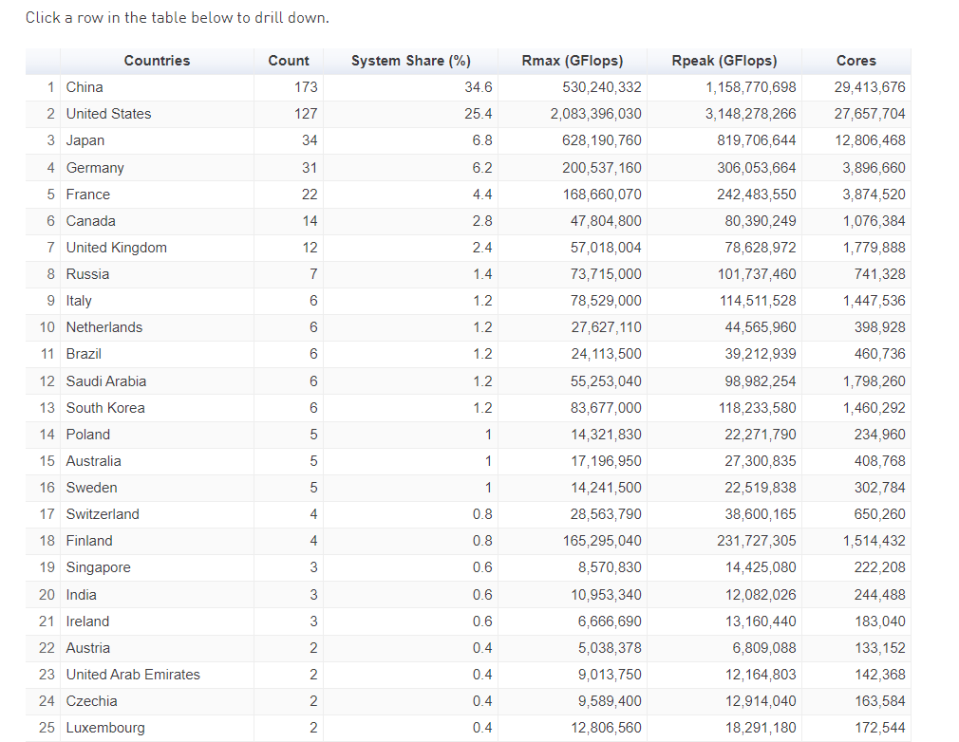Open the Russia row
The image size is (959, 742).
[87, 274]
